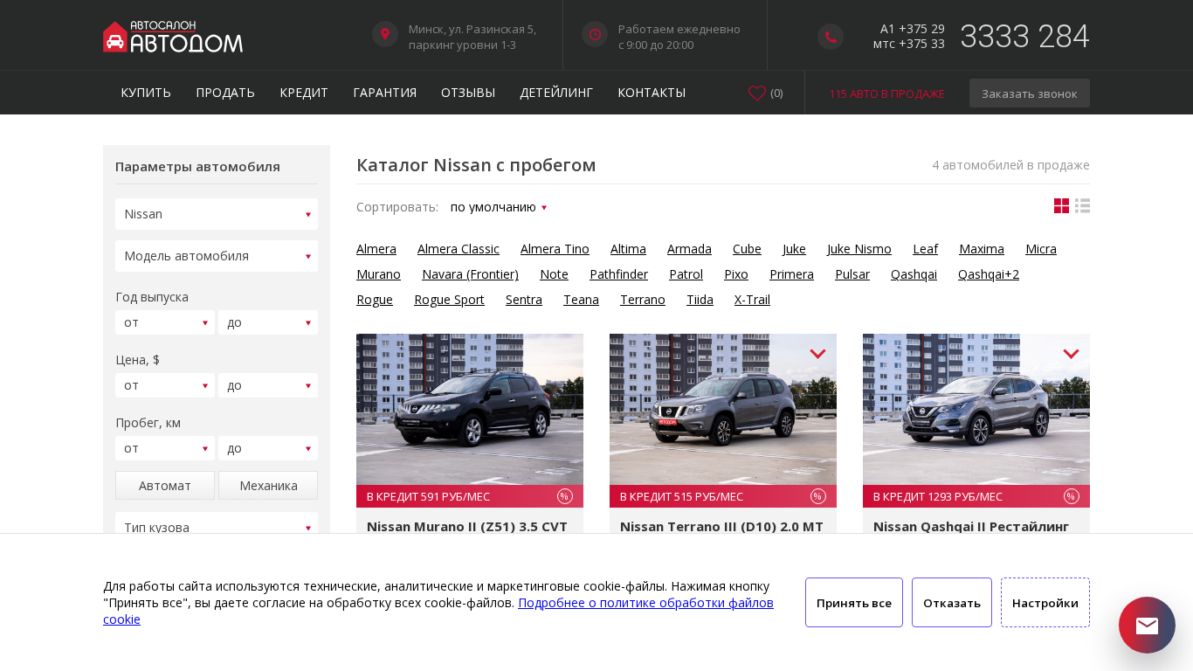Click Terrano 'В кредит 515 руб/мес' banner
Viewport: 1193px width, 671px height.
(x=723, y=496)
